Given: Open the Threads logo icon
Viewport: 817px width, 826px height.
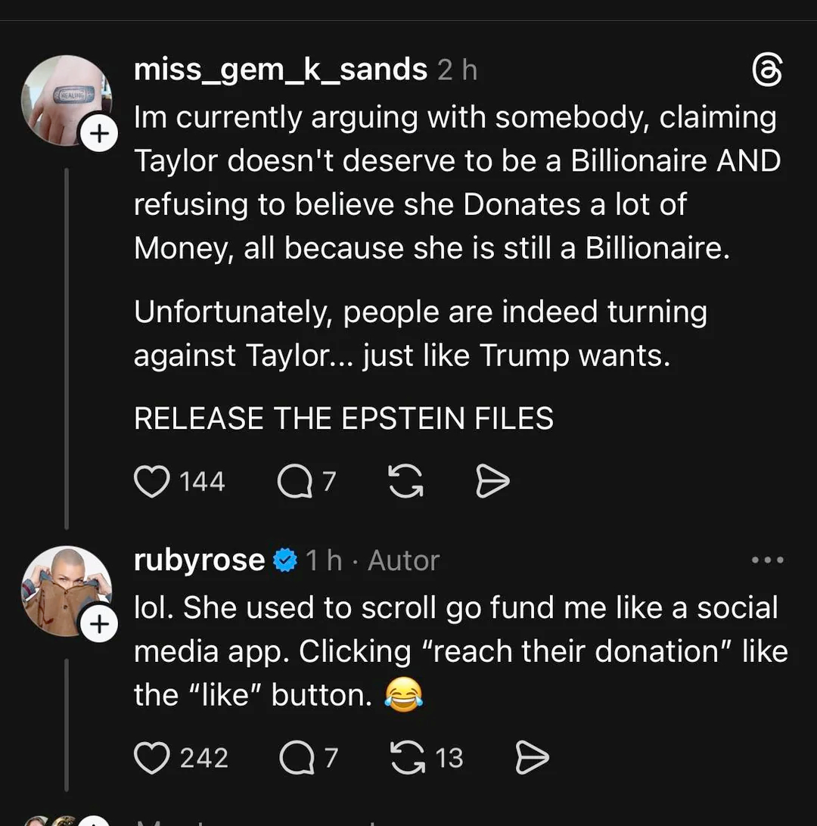Looking at the screenshot, I should click(768, 71).
